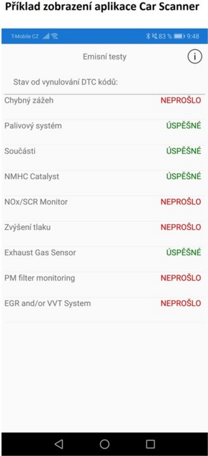Screen dimensions: 208x456
Task: Tap the EGR and/or VVT System result
Action: 104,303
